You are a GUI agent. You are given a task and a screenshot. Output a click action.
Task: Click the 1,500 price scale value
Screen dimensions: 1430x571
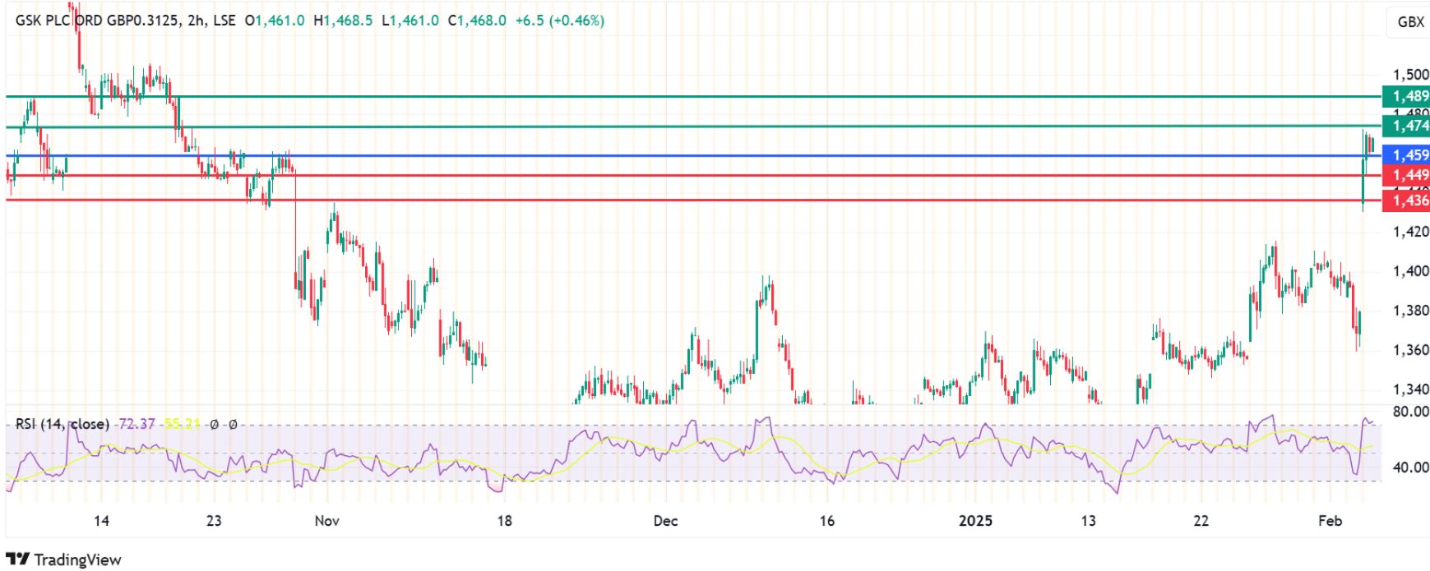click(x=1409, y=75)
